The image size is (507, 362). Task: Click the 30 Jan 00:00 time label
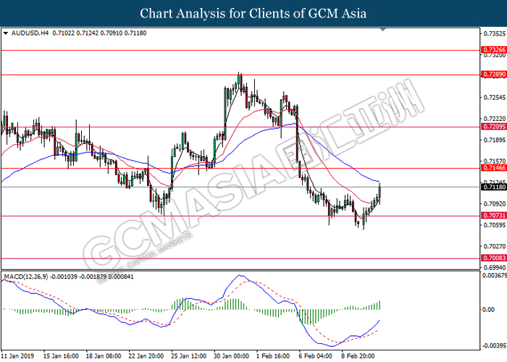coord(232,356)
